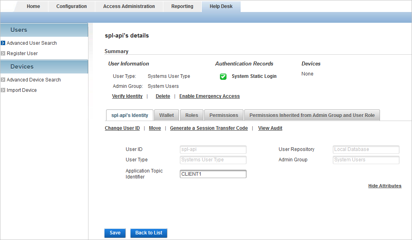
Task: Collapse attributes using Hide Attributes link
Action: 385,186
